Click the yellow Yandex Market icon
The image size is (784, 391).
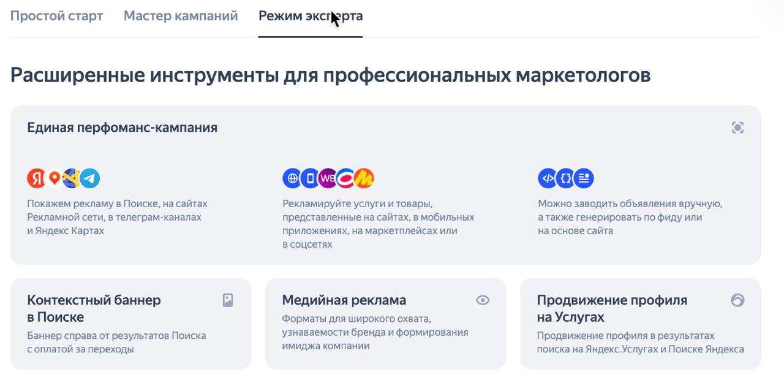[x=364, y=178]
